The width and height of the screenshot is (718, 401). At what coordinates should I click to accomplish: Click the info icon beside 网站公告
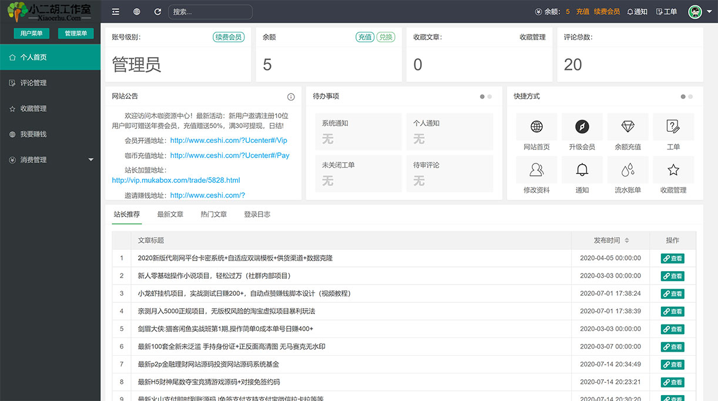point(291,96)
